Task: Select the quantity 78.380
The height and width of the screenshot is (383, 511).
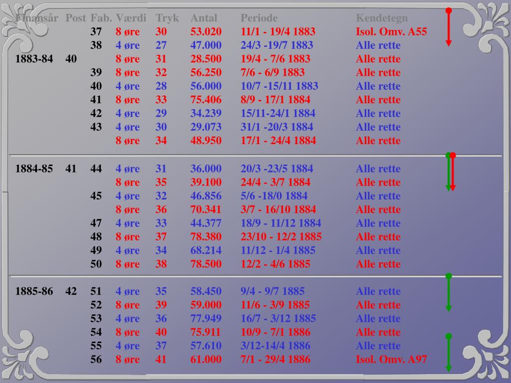Action: (x=206, y=237)
